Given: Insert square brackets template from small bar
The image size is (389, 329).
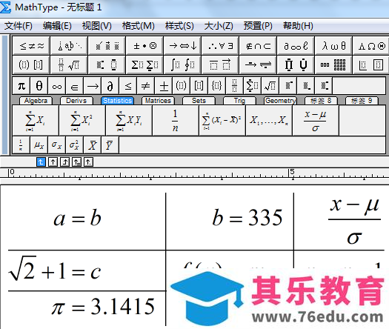Looking at the screenshot, I should point(199,86).
